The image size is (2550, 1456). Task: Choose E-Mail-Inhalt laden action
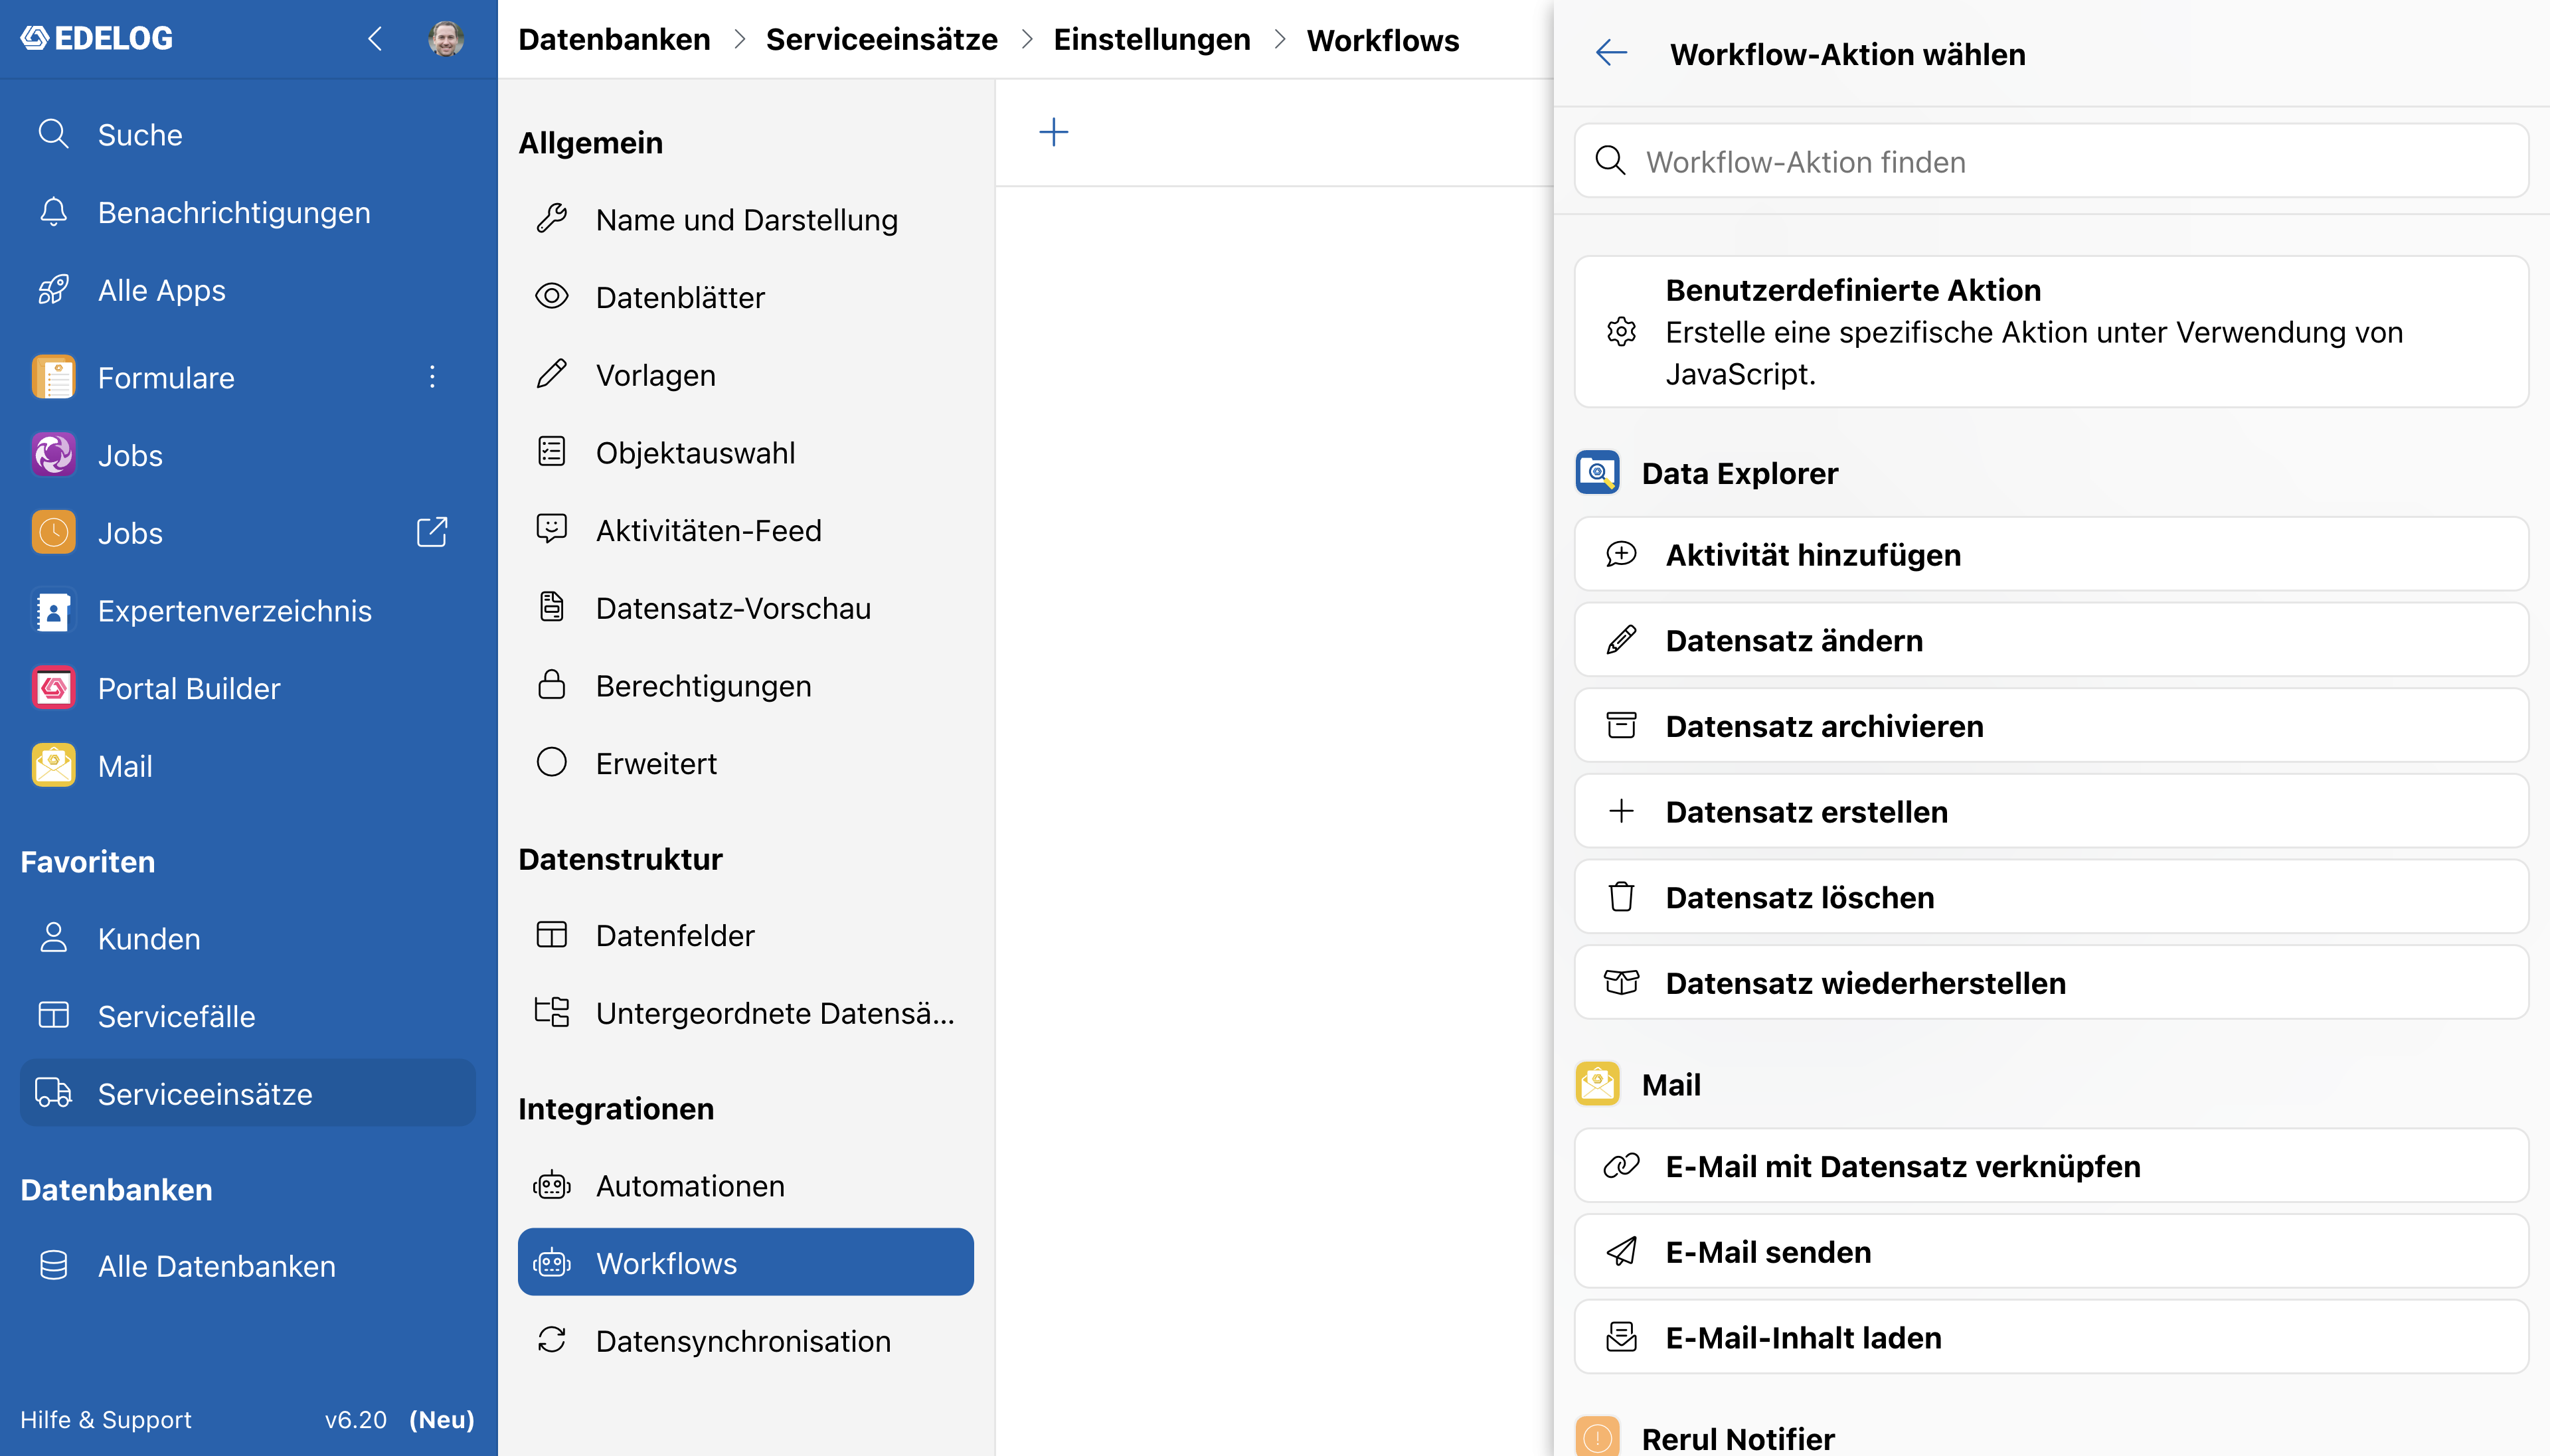(2051, 1337)
